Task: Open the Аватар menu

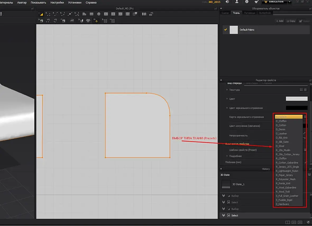Action: point(22,3)
